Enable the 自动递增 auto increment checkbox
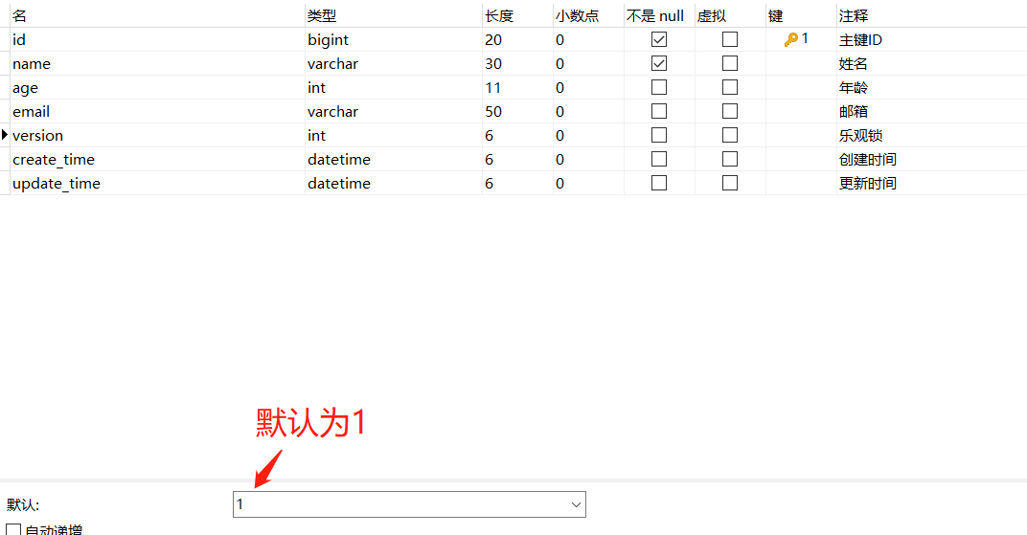 click(x=13, y=529)
